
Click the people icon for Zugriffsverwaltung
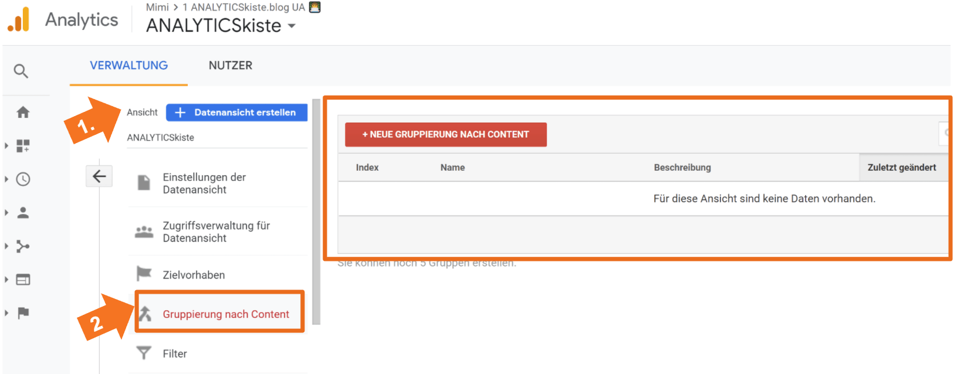[144, 232]
